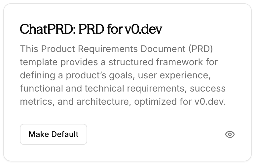The image size is (255, 164).
Task: Open the ChatPRD: PRD for v0.dev title
Action: point(91,29)
